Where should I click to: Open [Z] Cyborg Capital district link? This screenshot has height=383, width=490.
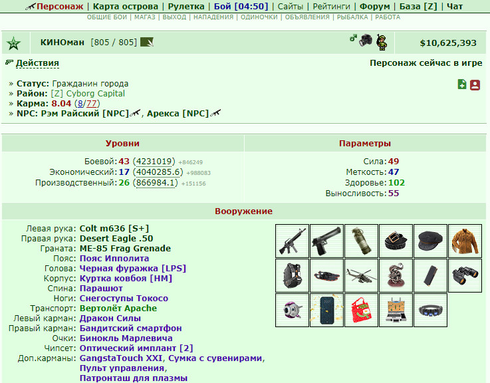88,94
